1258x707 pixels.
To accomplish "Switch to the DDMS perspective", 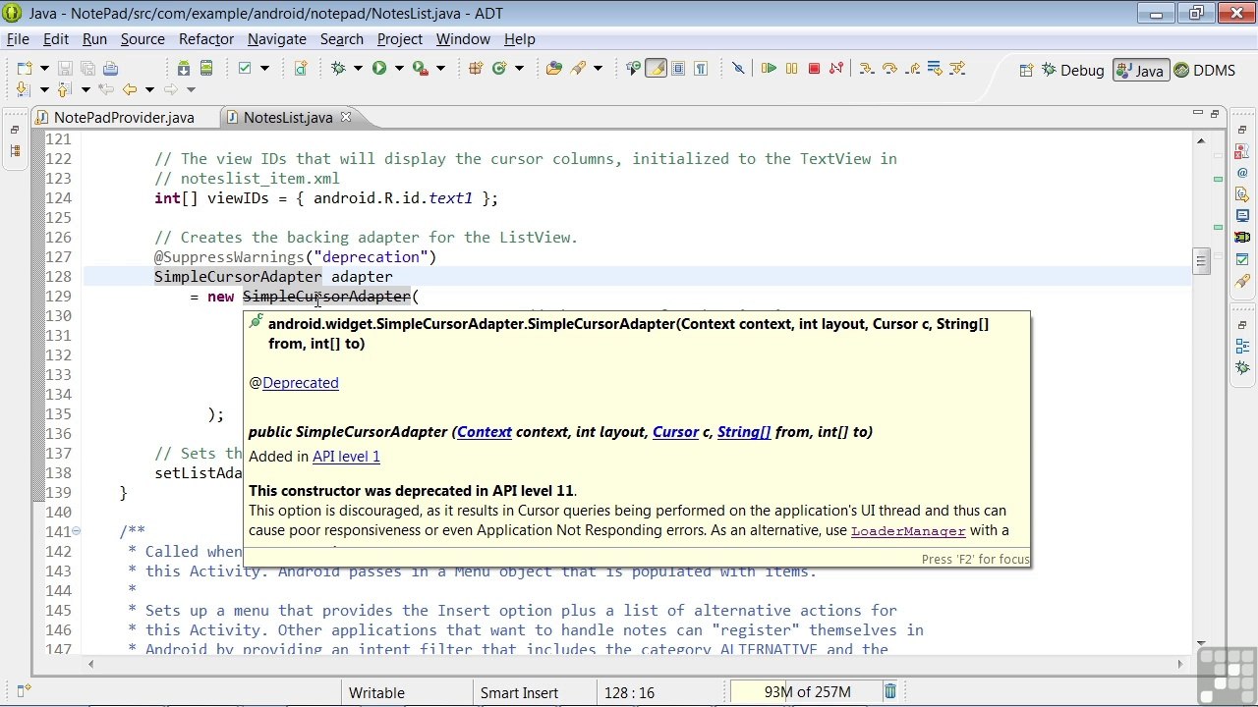I will (1204, 70).
